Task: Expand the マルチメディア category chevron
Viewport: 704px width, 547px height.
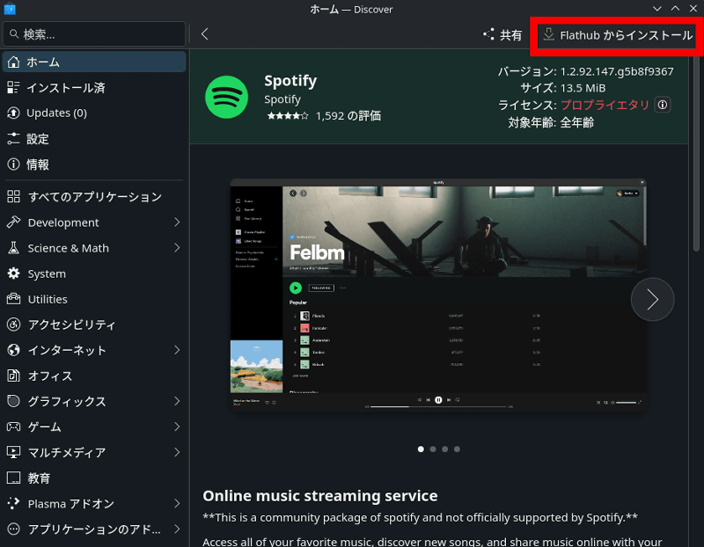Action: click(x=177, y=452)
